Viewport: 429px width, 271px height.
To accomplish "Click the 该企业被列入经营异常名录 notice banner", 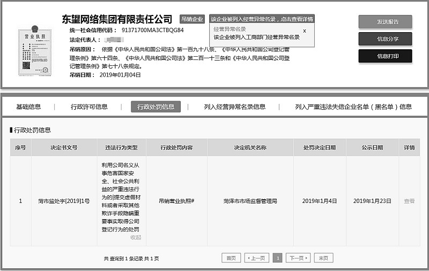I will [x=262, y=19].
